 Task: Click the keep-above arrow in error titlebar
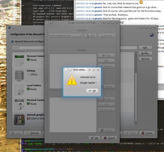pyautogui.click(x=89, y=70)
